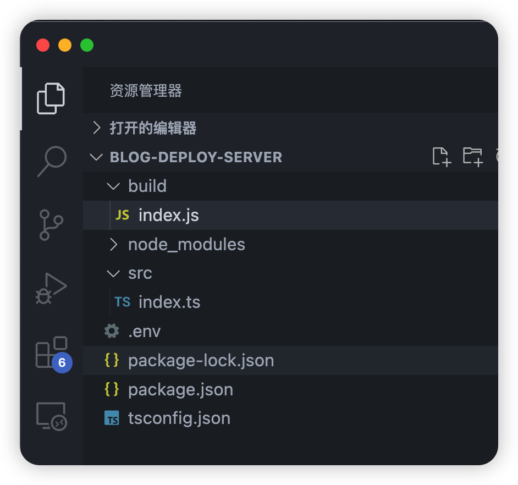Viewport: 518px width, 485px height.
Task: Open the Search view icon
Action: pos(52,161)
